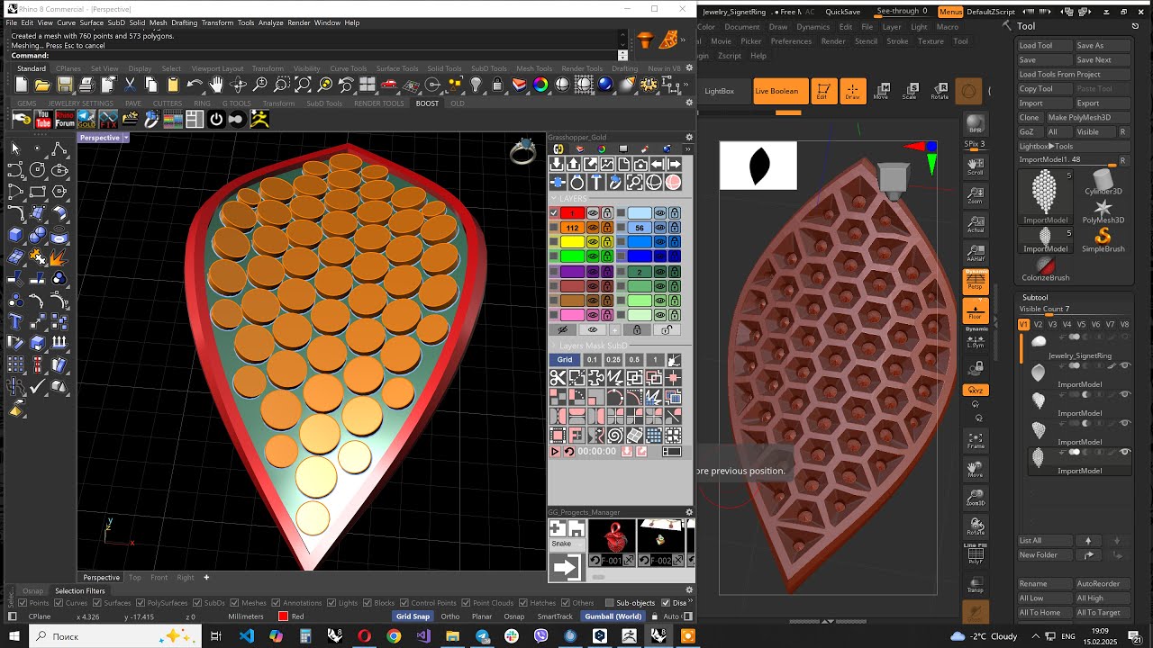This screenshot has height=648, width=1153.
Task: Select the purple layer color swatch
Action: [x=572, y=272]
